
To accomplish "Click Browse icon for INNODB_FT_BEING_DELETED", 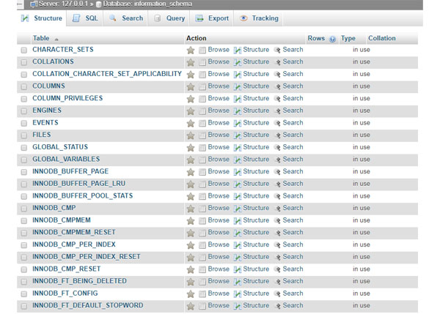I will pyautogui.click(x=202, y=282).
